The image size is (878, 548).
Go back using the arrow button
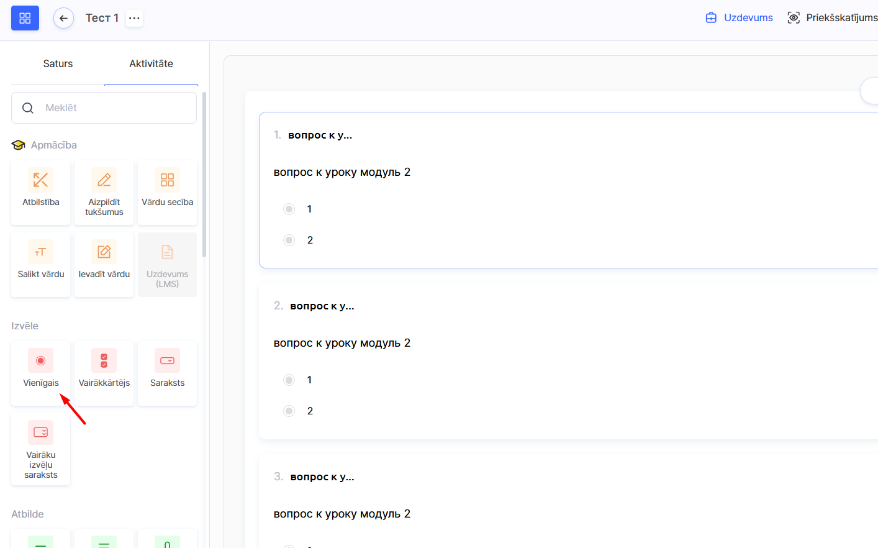(63, 18)
